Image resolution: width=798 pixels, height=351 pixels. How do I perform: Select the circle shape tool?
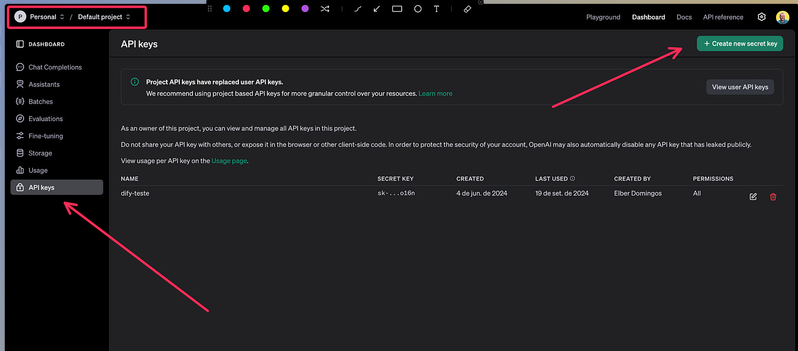point(418,9)
